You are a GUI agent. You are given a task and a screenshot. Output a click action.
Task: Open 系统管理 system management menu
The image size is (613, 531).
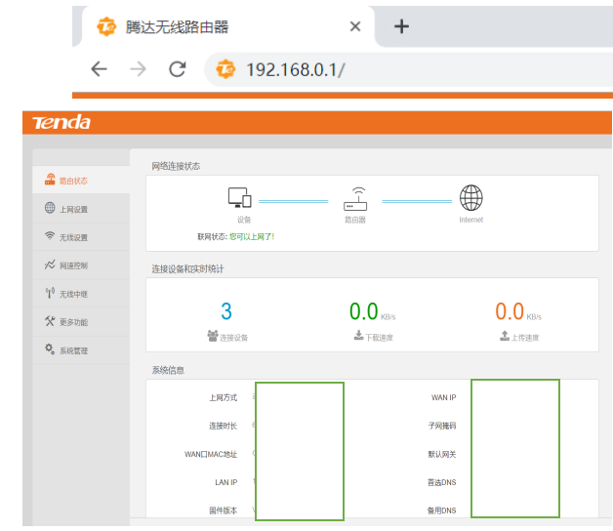pos(73,350)
